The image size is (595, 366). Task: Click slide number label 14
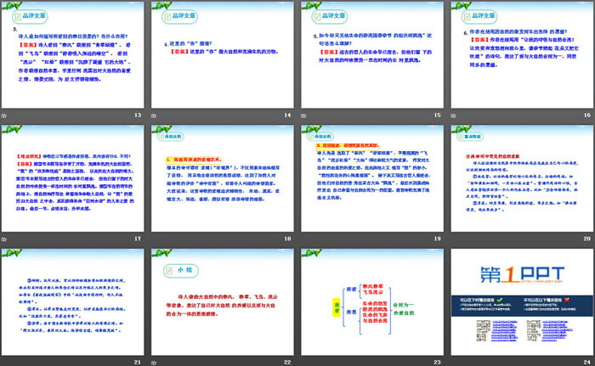tap(287, 115)
